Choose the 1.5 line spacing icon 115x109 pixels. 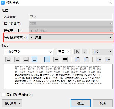(56, 59)
